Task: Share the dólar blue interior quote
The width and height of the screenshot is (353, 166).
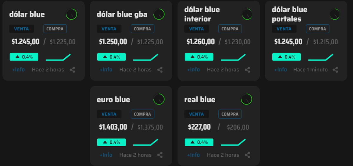Action: coord(248,70)
